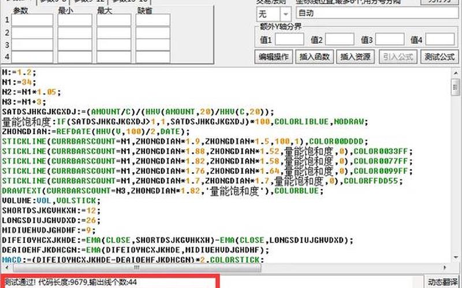Click the vertical scrollbar thumb in code editor
The width and height of the screenshot is (462, 288).
[454, 86]
